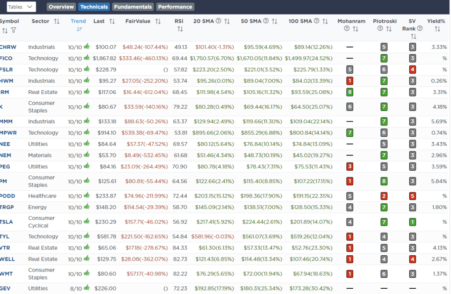
Task: Sort by 50 SMA arrows
Action: [274, 21]
